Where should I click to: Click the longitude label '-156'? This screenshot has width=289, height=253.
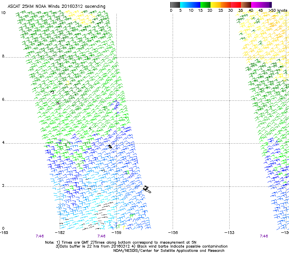(x=173, y=233)
